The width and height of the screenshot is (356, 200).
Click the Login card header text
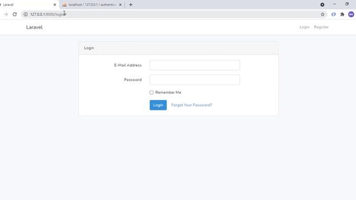coord(89,48)
